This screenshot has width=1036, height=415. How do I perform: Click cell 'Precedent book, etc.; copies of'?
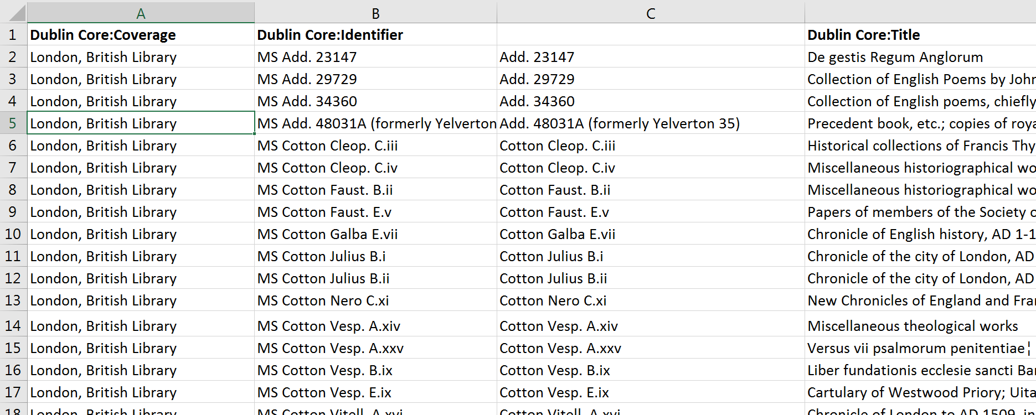point(920,123)
